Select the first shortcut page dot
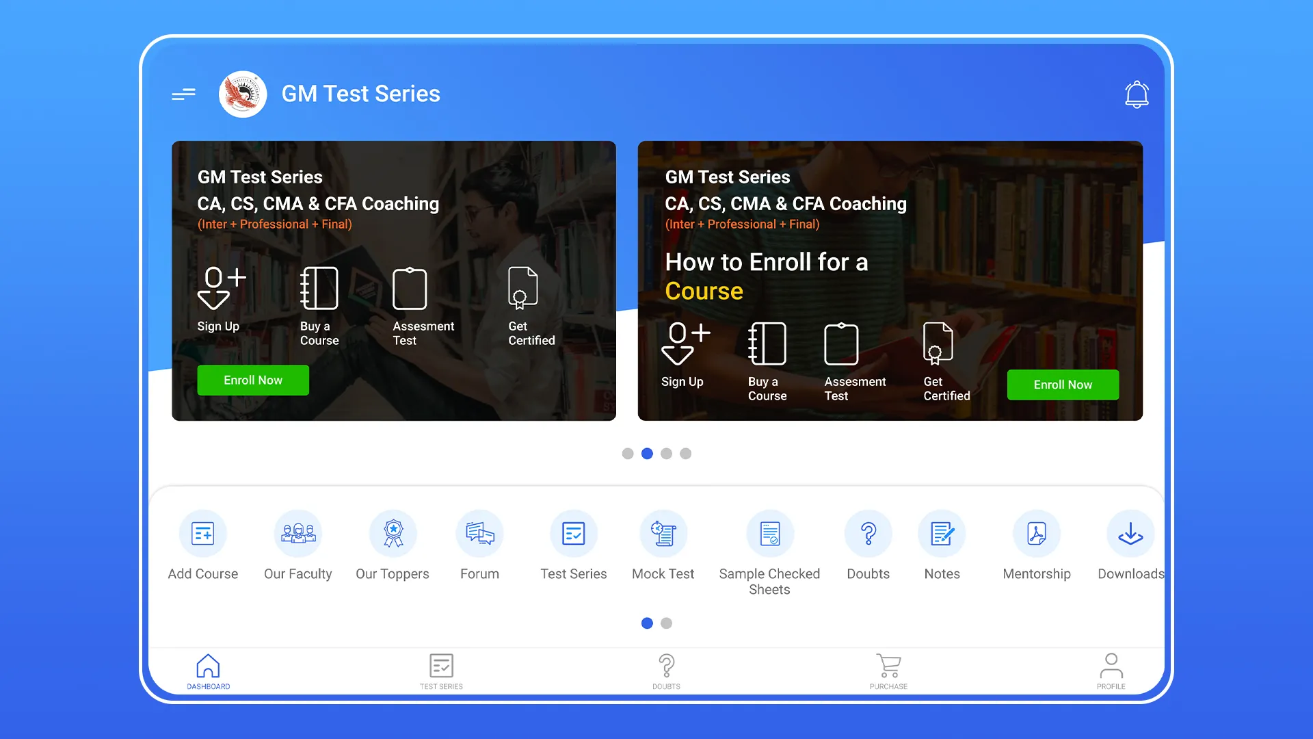The image size is (1313, 739). [x=647, y=623]
